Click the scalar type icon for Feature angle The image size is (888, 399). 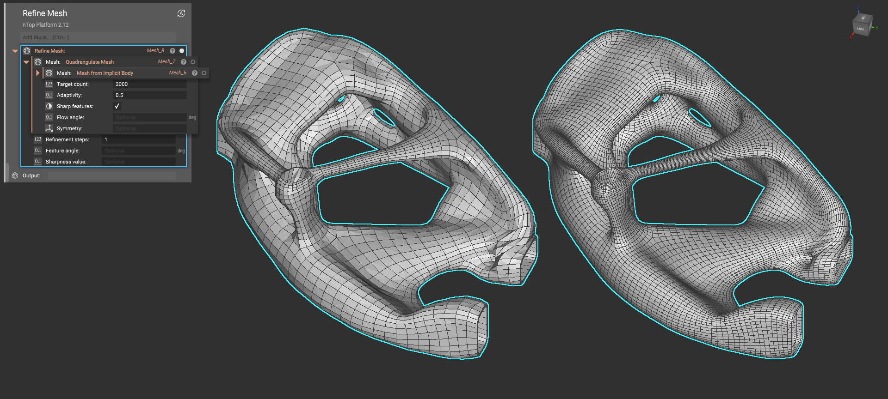38,151
